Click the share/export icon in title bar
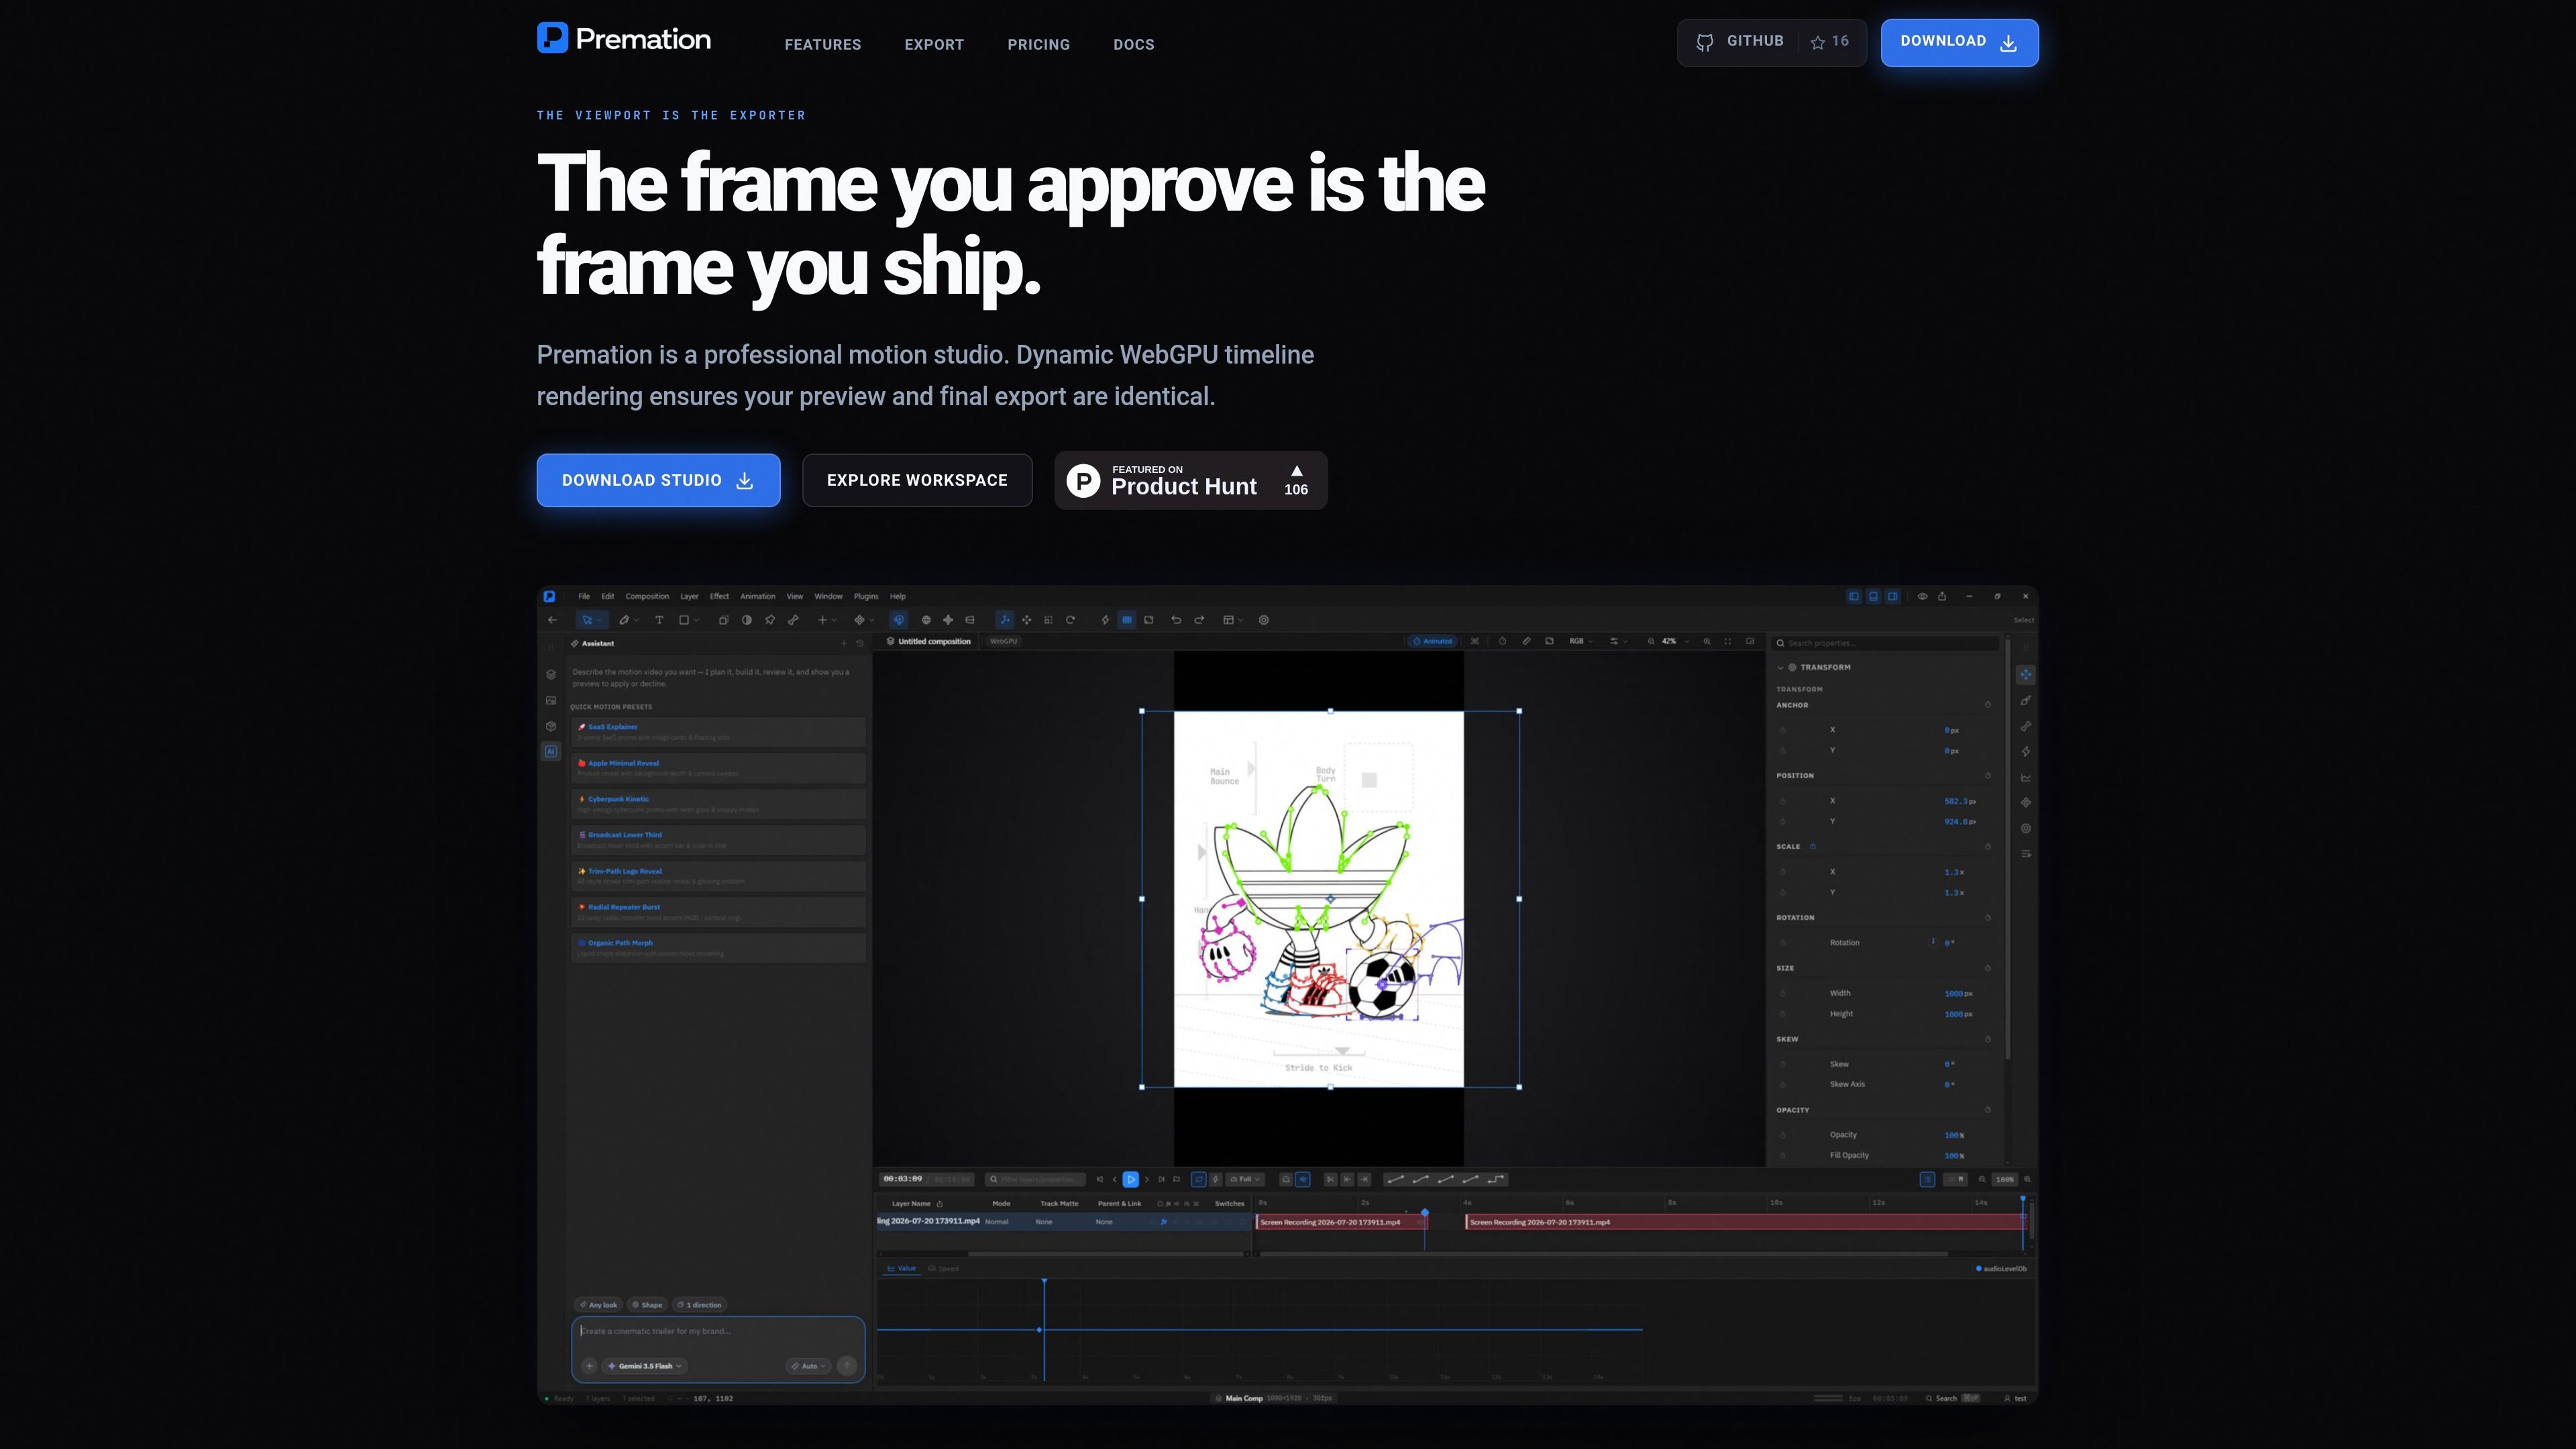Image resolution: width=2576 pixels, height=1449 pixels. point(1942,596)
